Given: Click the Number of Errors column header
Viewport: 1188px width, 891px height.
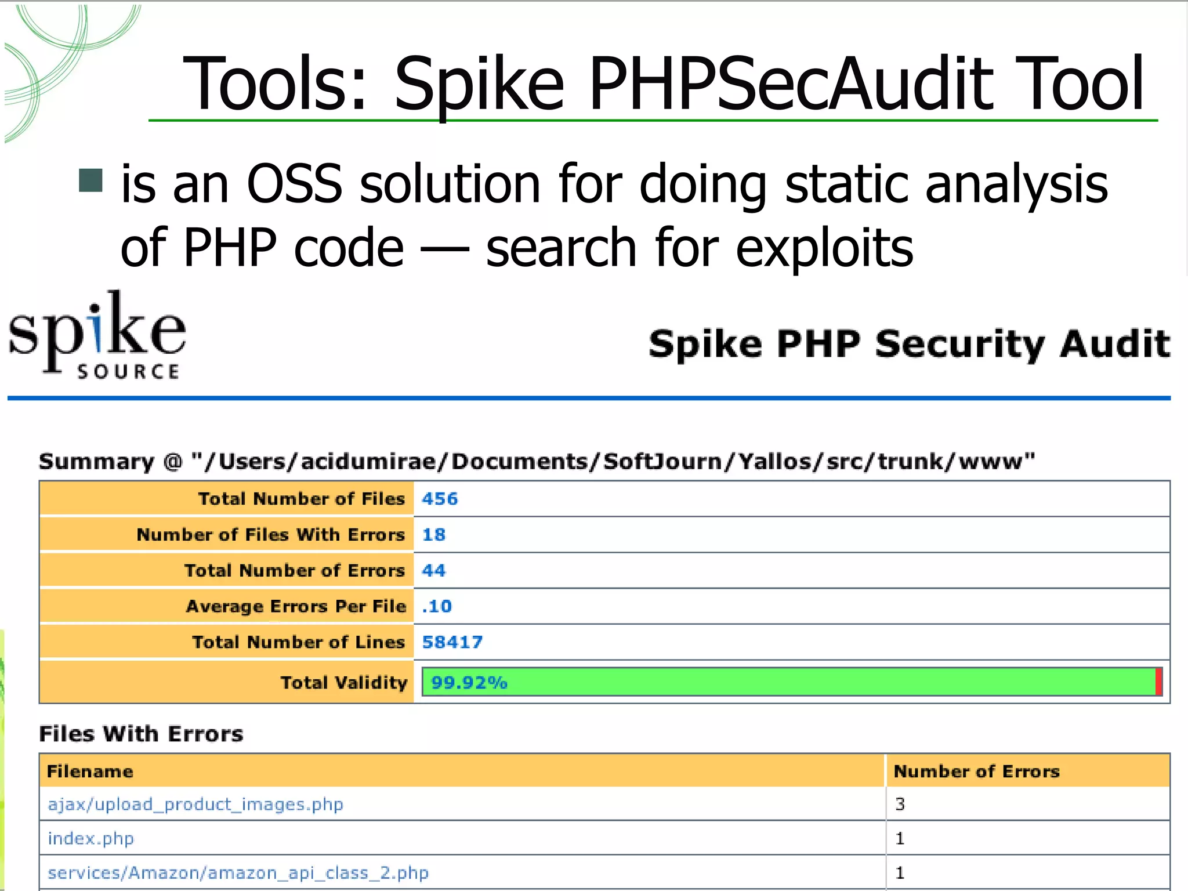Looking at the screenshot, I should click(x=1028, y=771).
